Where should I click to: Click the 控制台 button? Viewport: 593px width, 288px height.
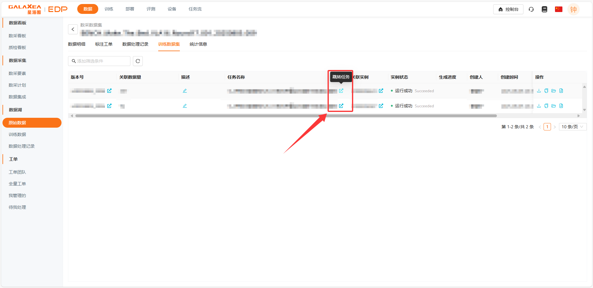point(508,9)
